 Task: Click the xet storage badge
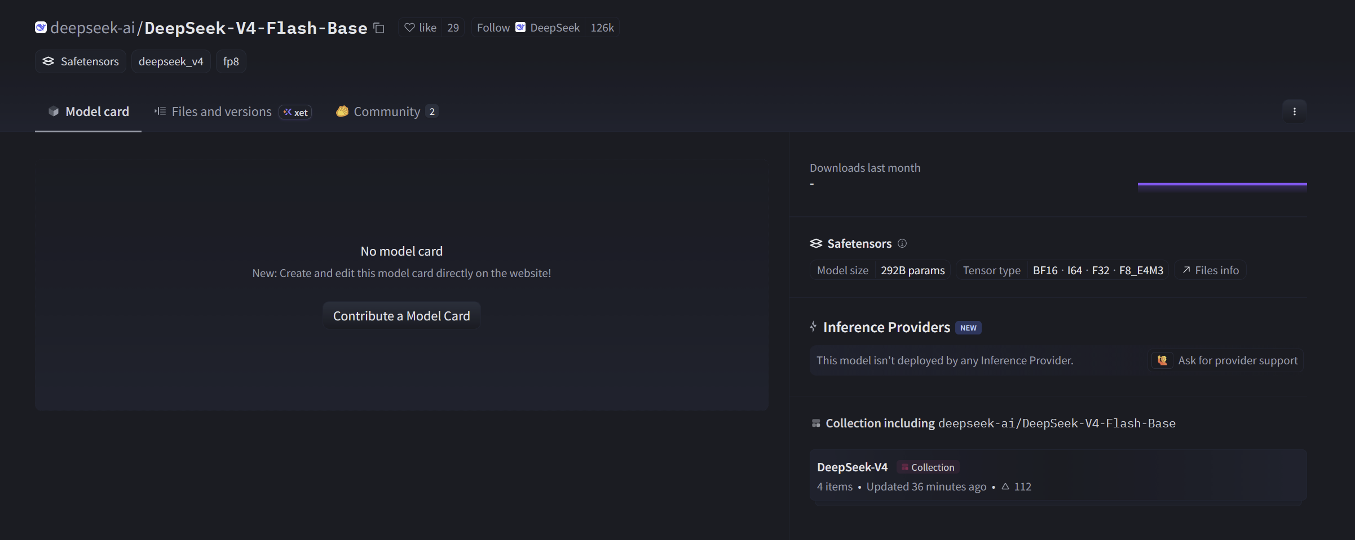295,112
